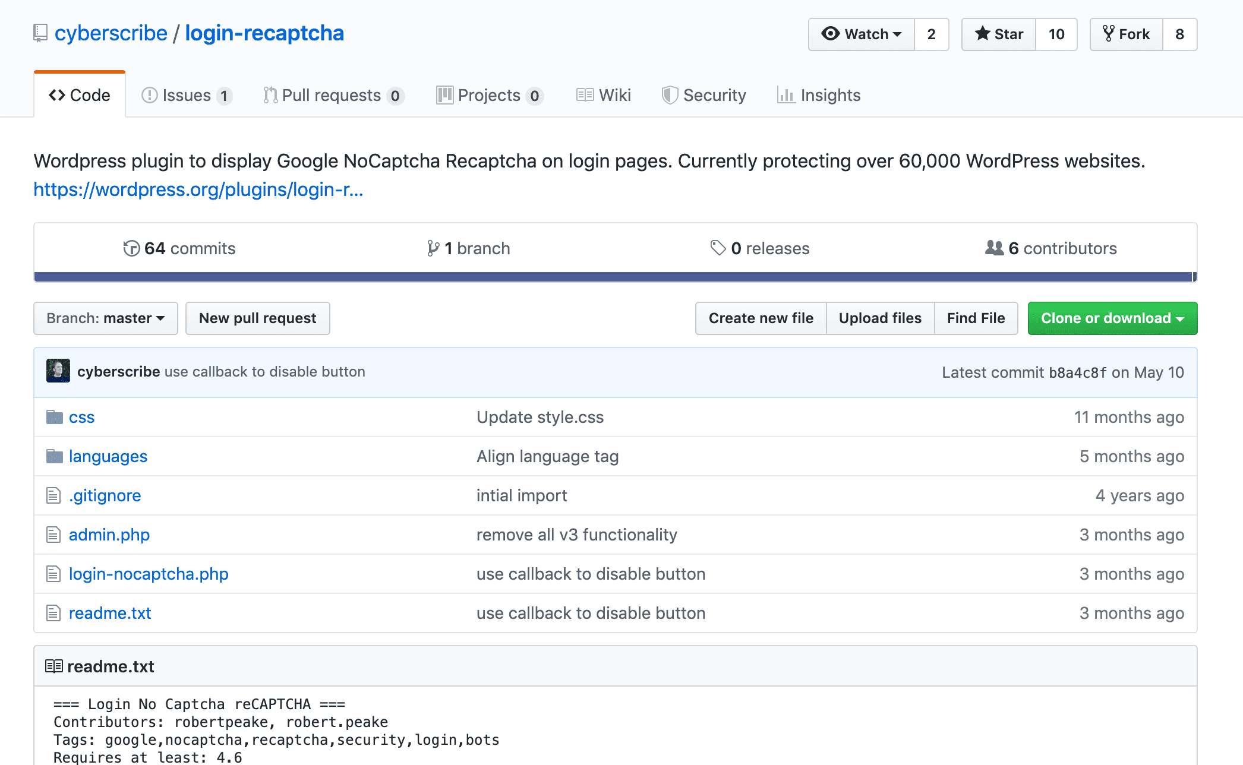The image size is (1243, 765).
Task: Open the login-recaptcha repository link
Action: pos(264,33)
